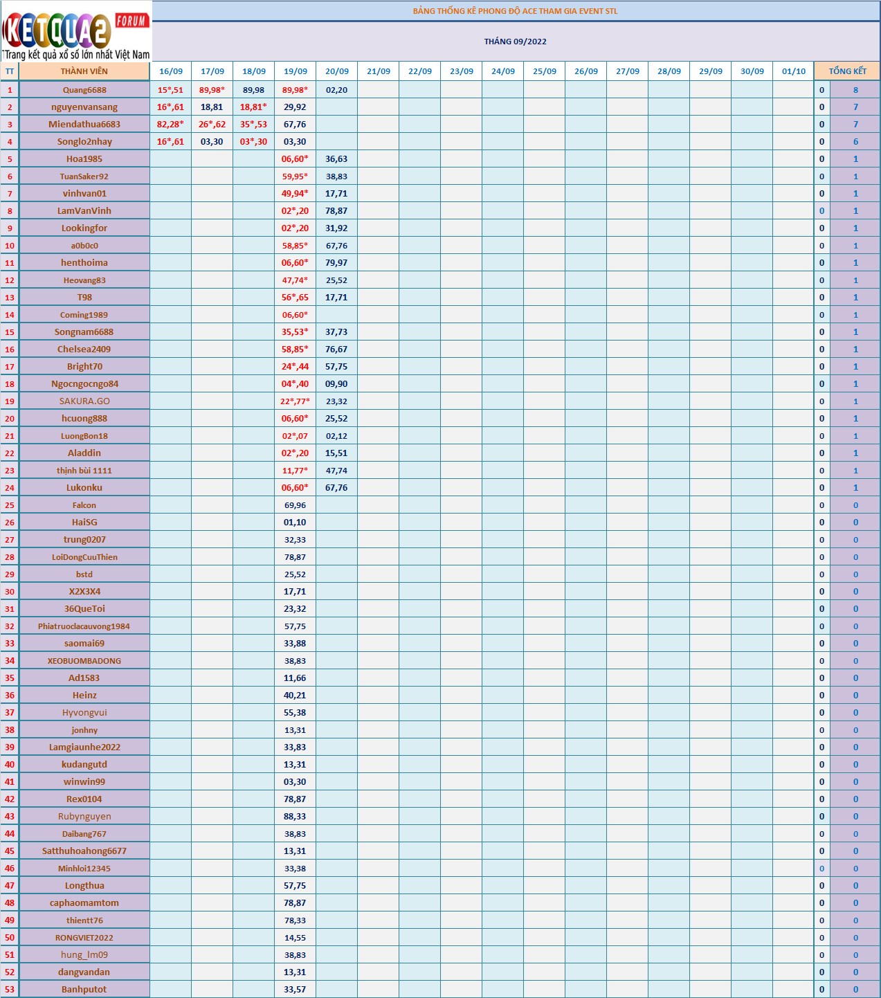Select the THÀNH VIÊN column header
The height and width of the screenshot is (998, 881).
click(x=84, y=71)
